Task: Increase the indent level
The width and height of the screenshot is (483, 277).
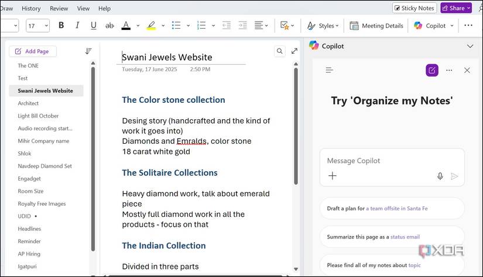Action: (243, 26)
